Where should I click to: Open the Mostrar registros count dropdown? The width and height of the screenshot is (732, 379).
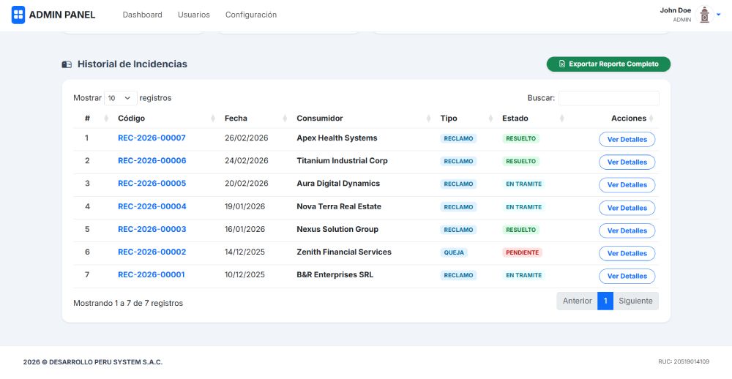(x=121, y=98)
